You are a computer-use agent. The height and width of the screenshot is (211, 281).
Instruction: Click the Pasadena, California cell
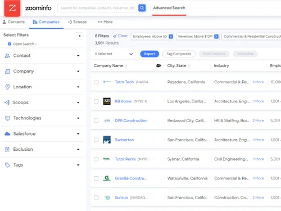pos(186,82)
